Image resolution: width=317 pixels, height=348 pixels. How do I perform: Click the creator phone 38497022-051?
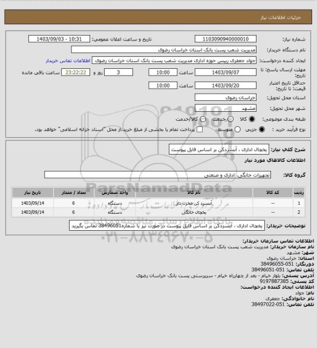pos(268,304)
